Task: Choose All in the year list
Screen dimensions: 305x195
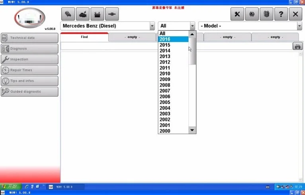Action: tap(173, 34)
